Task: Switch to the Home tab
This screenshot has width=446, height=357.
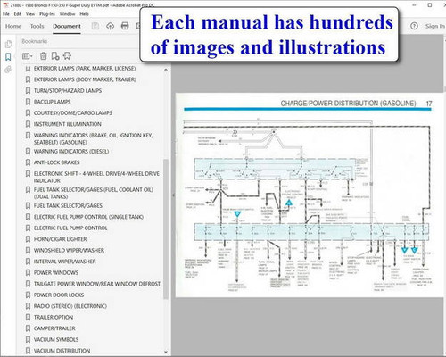Action: (x=13, y=26)
